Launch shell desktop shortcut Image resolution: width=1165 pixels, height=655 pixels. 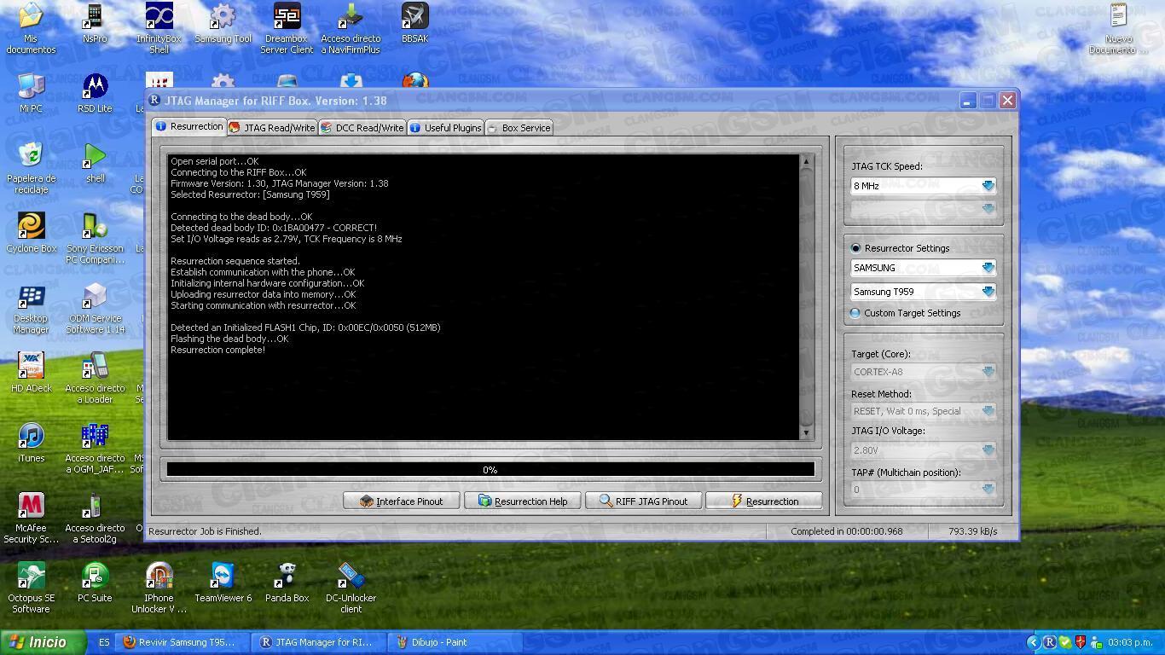click(x=95, y=163)
